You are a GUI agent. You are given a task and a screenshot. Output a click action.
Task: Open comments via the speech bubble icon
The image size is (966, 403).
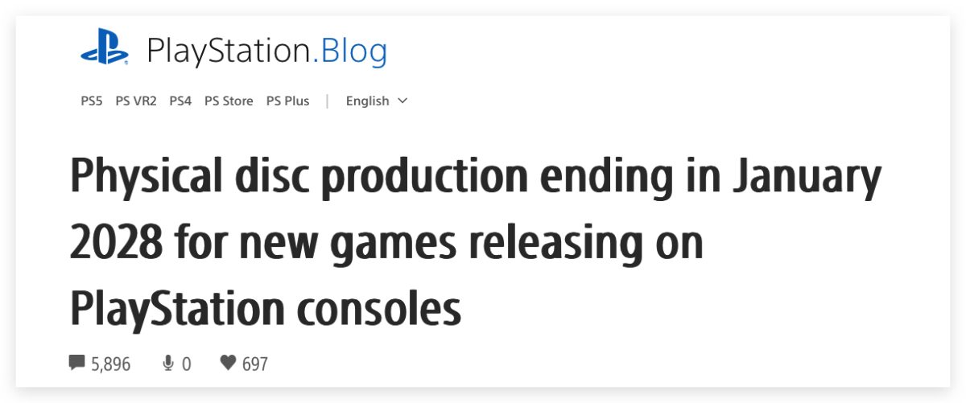76,364
